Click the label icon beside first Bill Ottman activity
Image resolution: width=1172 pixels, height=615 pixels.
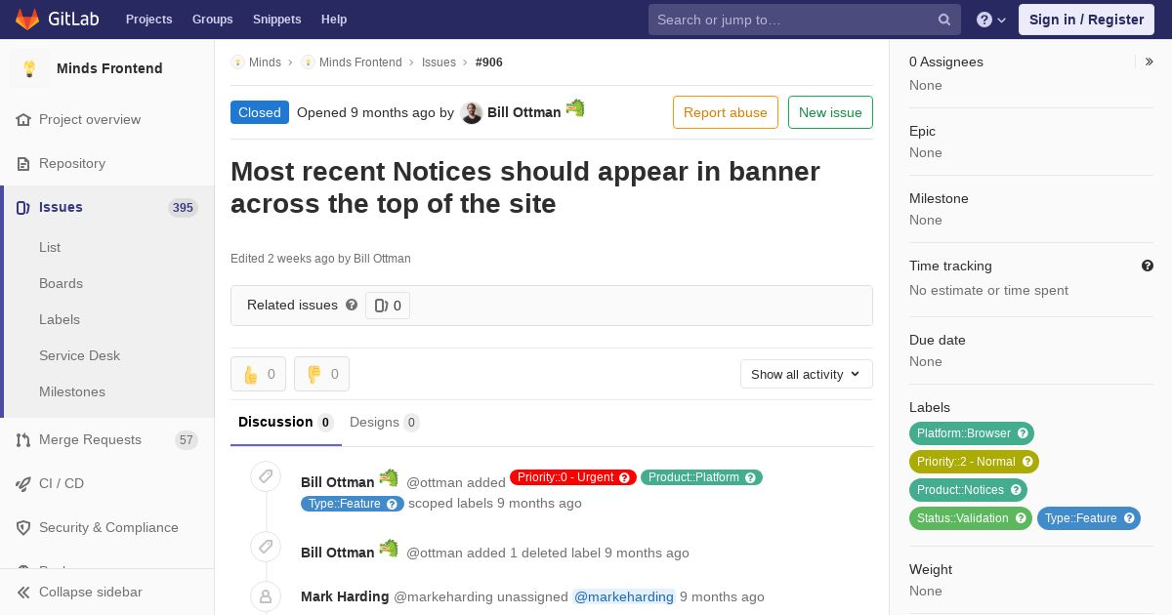[266, 476]
